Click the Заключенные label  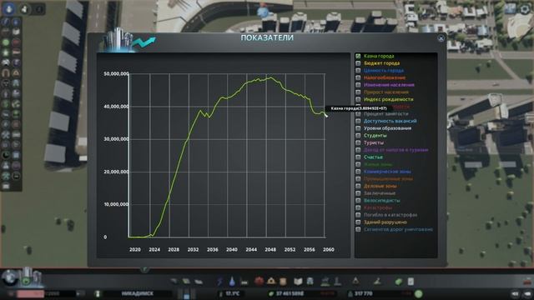(x=380, y=193)
